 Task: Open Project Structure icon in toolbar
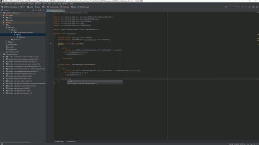(x=254, y=7)
